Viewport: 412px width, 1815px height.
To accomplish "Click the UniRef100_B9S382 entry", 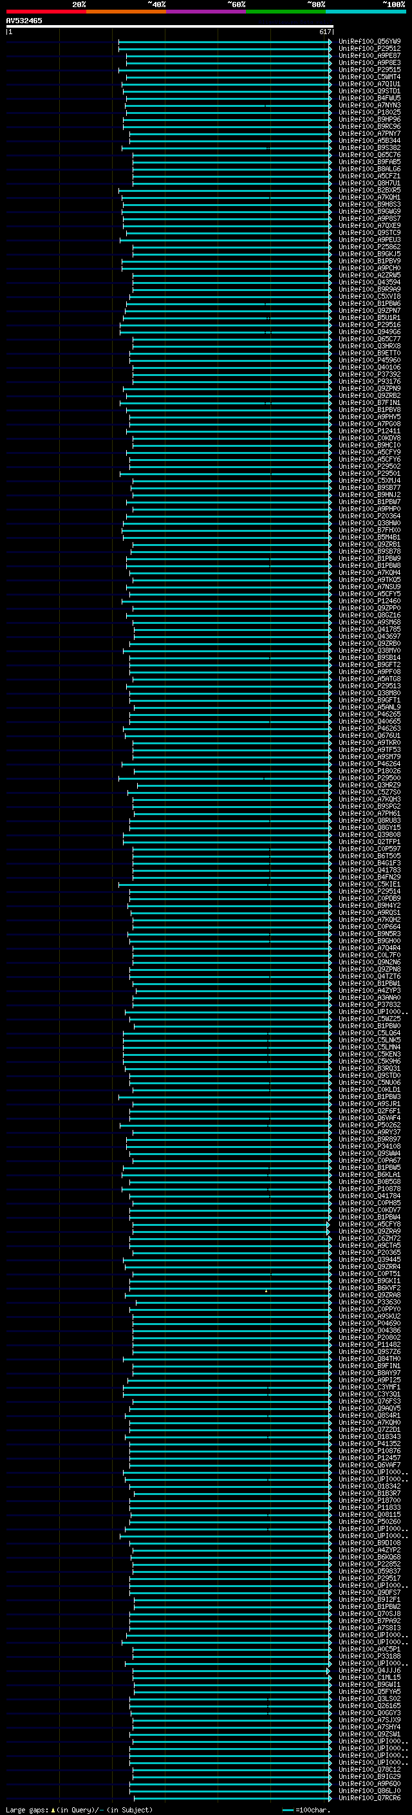I will click(370, 148).
